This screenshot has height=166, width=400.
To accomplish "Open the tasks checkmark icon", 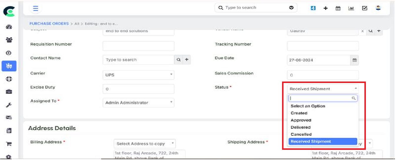I will 364,9.
